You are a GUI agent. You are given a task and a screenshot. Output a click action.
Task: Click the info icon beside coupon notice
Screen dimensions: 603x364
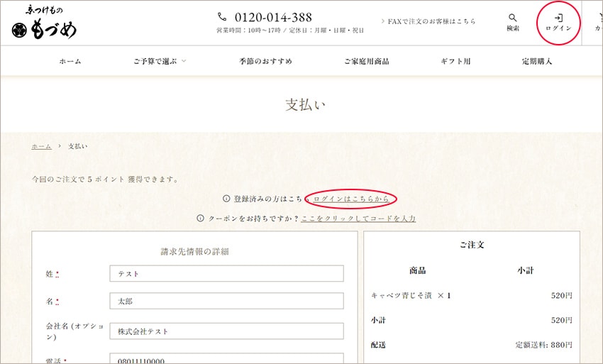(201, 219)
